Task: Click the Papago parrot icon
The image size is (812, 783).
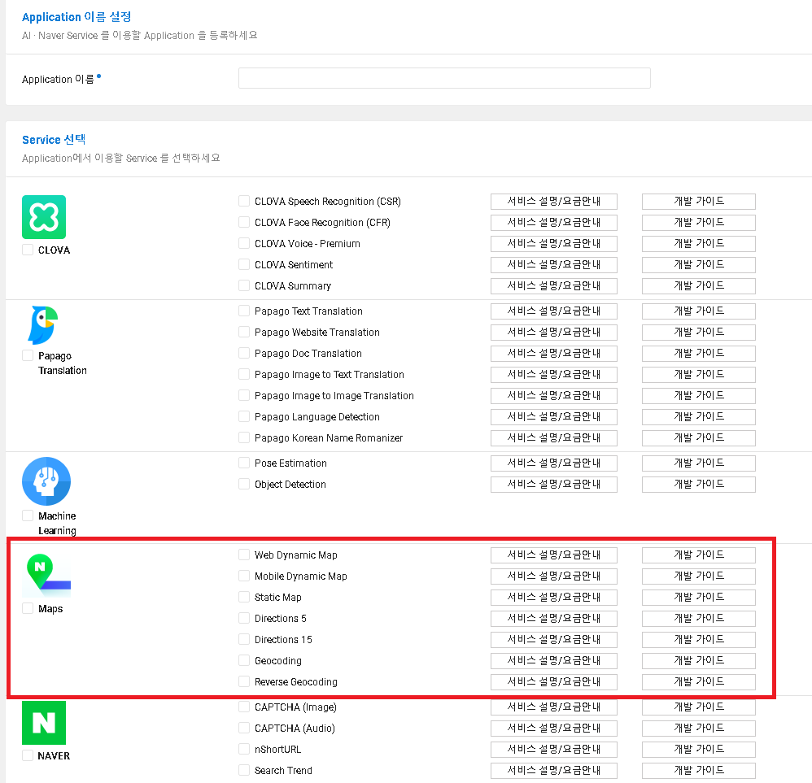Action: (43, 325)
